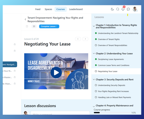Select the Courses tab
The width and height of the screenshot is (144, 119).
[61, 9]
